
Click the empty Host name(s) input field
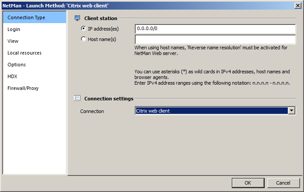pyautogui.click(x=215, y=39)
